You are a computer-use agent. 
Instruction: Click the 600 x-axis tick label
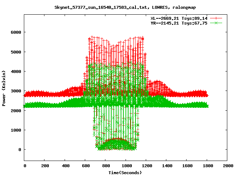coord(86,166)
